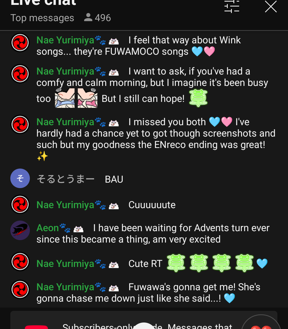Select the 'BAU' chat message
The width and height of the screenshot is (288, 329).
114,179
